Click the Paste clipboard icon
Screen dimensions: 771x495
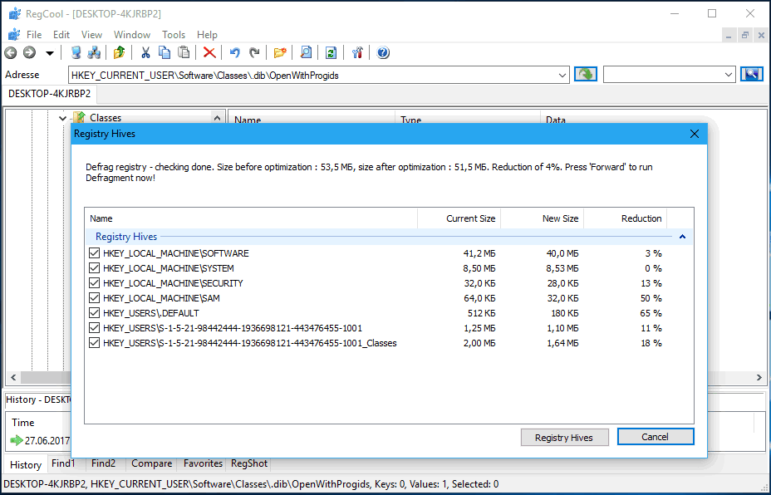[x=184, y=52]
